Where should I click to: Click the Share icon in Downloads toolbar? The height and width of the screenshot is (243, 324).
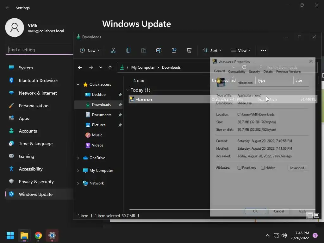click(174, 50)
